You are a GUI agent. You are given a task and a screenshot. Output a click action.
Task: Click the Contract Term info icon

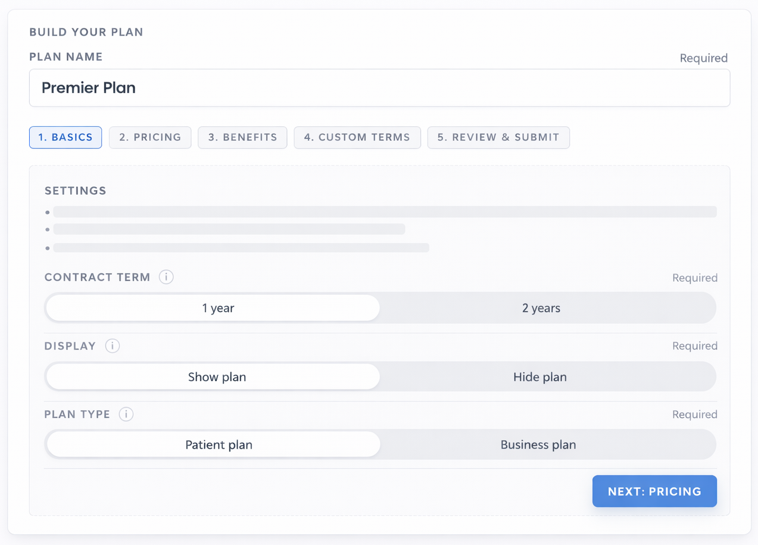coord(166,277)
